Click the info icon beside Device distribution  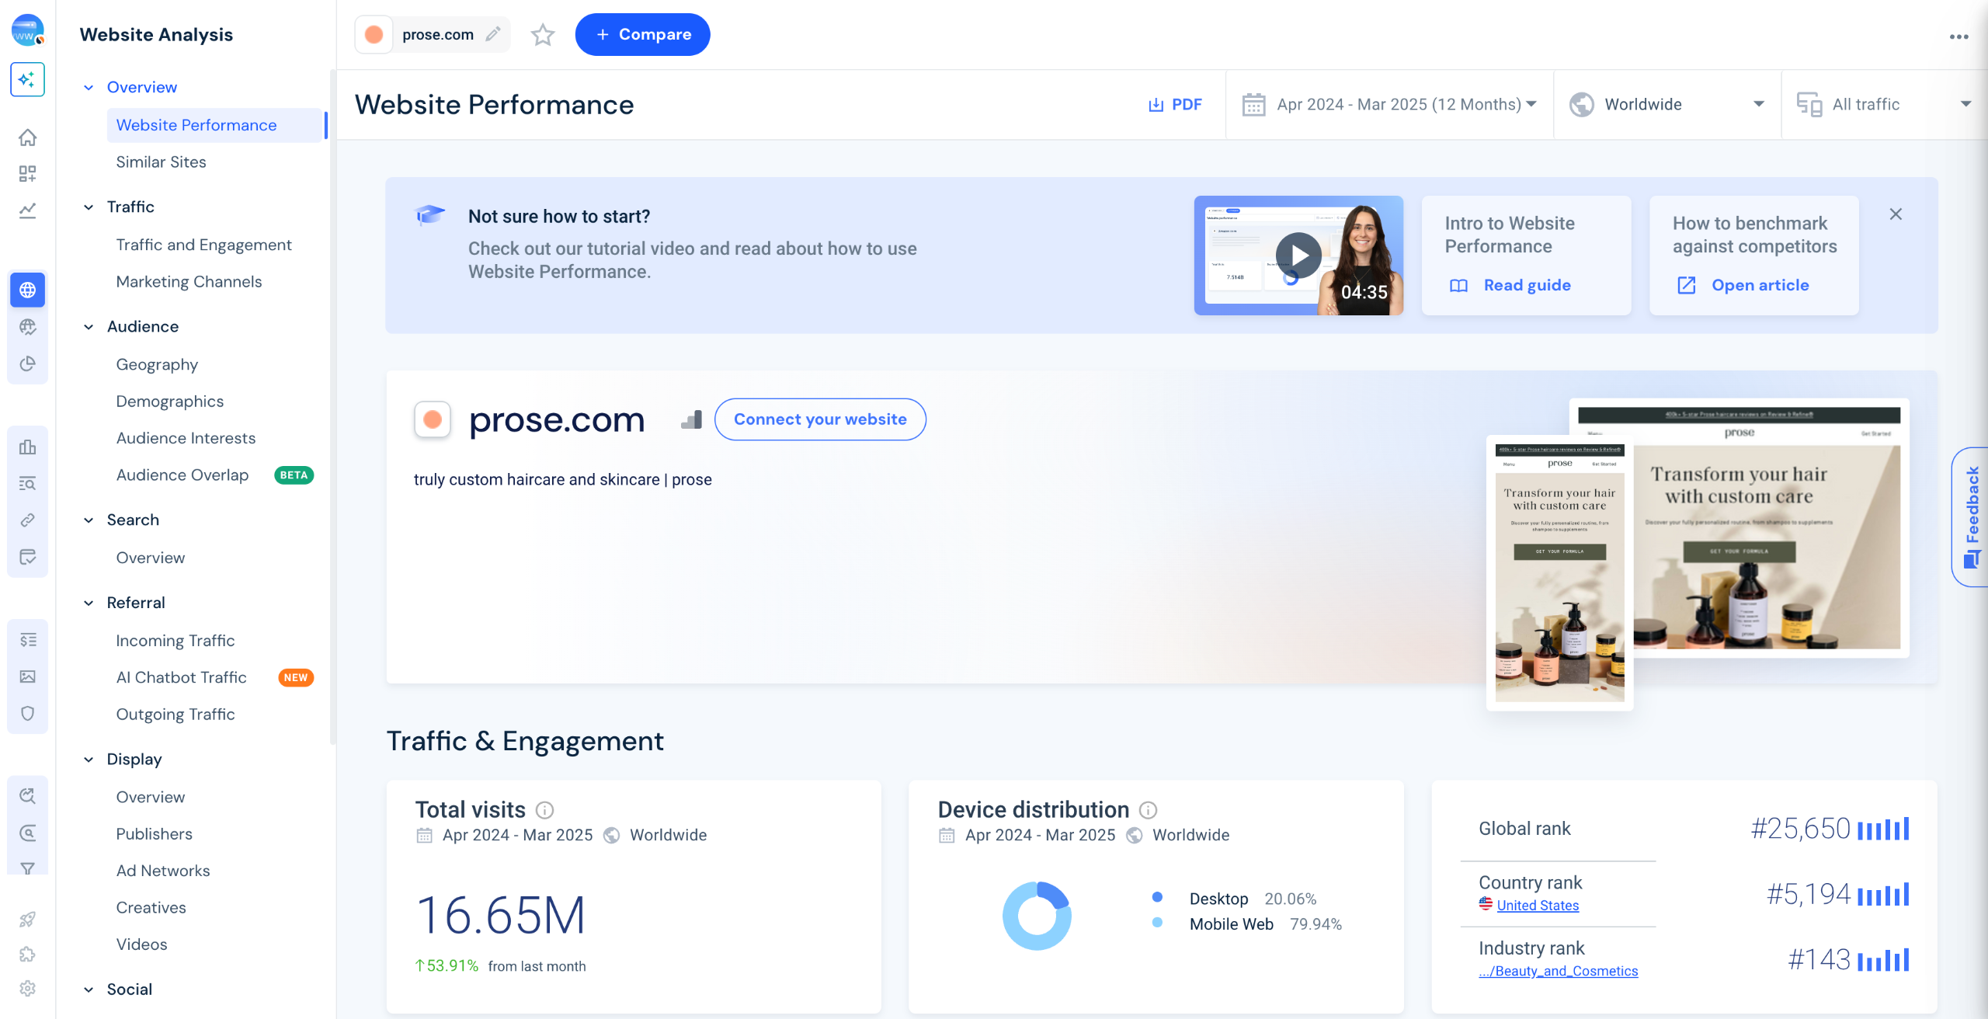point(1149,810)
